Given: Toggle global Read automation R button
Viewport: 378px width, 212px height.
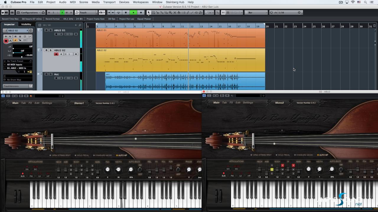Looking at the screenshot, I should 62,13.
